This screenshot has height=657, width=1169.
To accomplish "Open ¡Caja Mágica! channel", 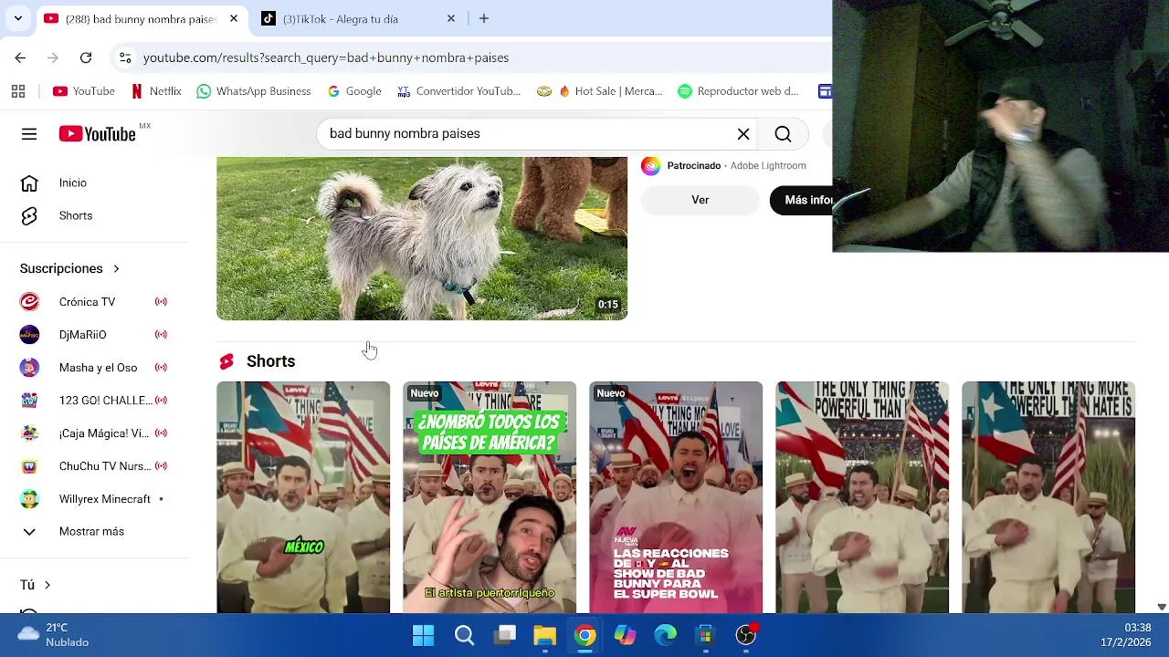I will [95, 433].
